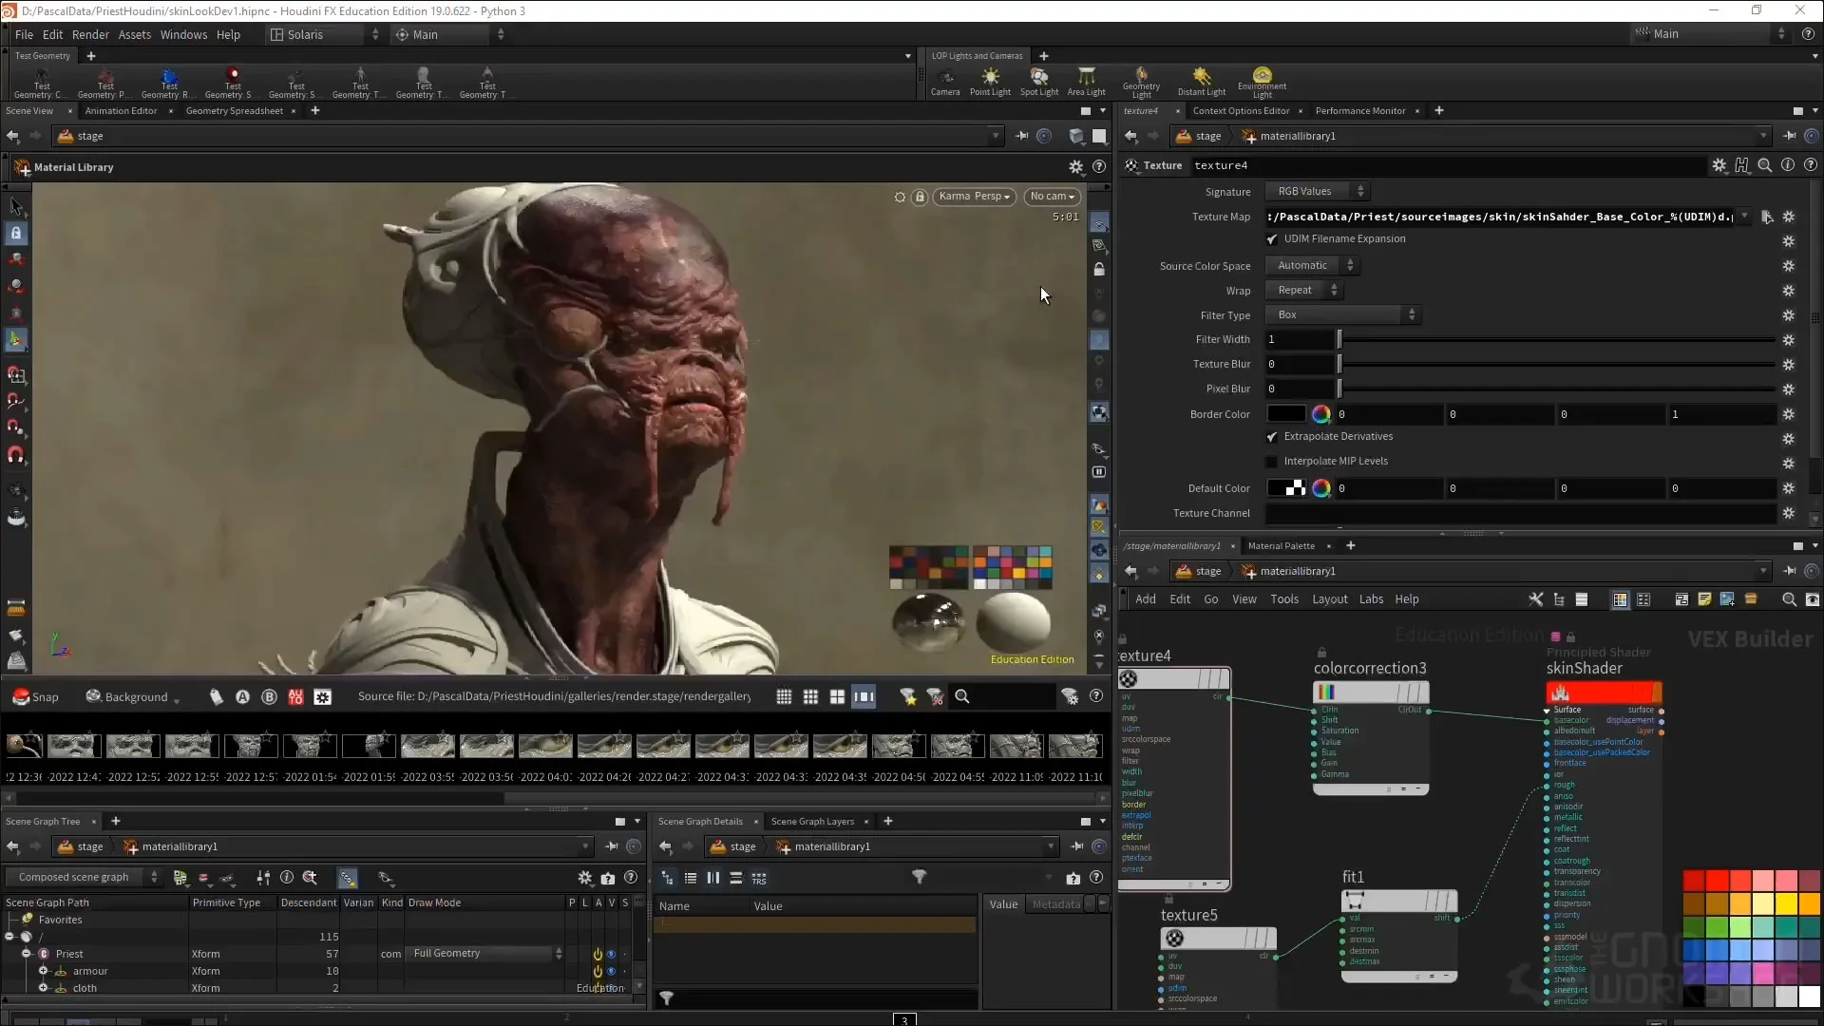Add an Area Light from the shelf
1824x1026 pixels.
click(x=1086, y=82)
